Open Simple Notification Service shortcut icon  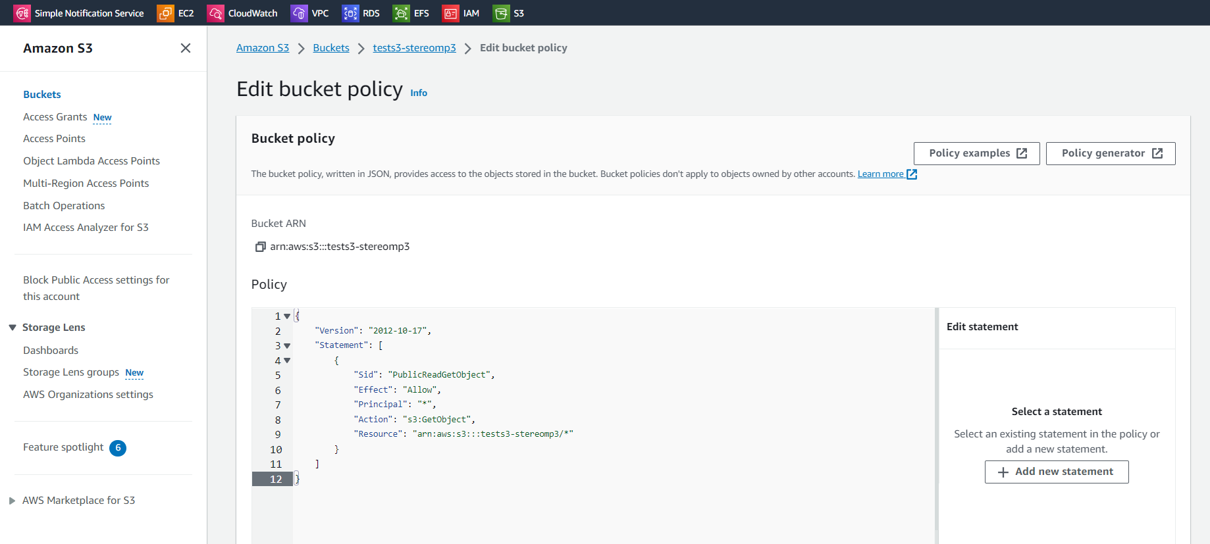[x=22, y=13]
